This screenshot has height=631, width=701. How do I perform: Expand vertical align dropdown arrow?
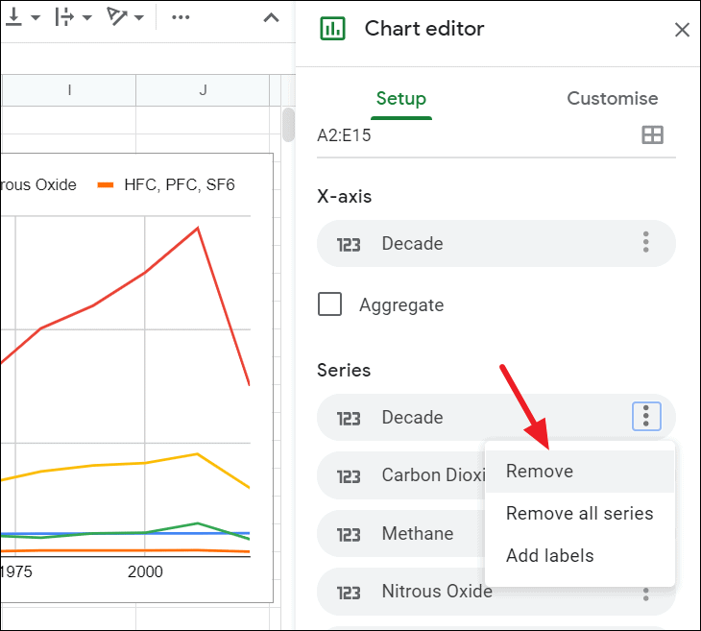(x=36, y=18)
